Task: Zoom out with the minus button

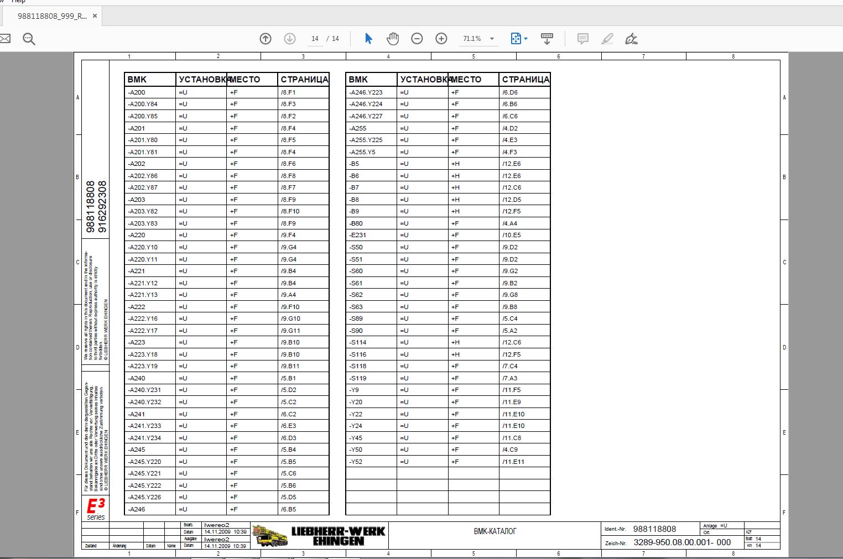Action: pyautogui.click(x=417, y=39)
